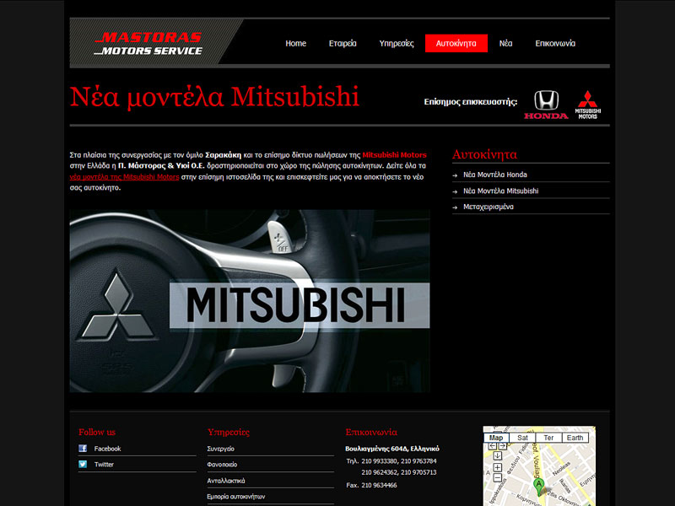Click the red Επικοινωνία footer heading
The width and height of the screenshot is (675, 506).
tap(371, 432)
